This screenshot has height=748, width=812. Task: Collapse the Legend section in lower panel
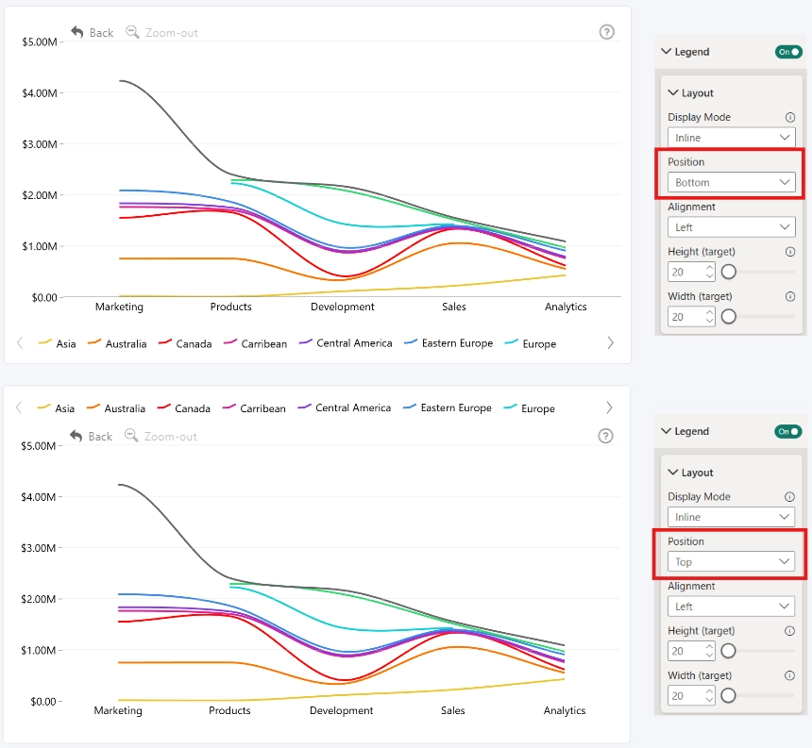[667, 431]
